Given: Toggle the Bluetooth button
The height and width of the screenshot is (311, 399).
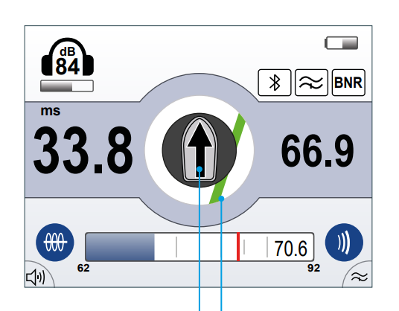Looking at the screenshot, I should pyautogui.click(x=275, y=83).
